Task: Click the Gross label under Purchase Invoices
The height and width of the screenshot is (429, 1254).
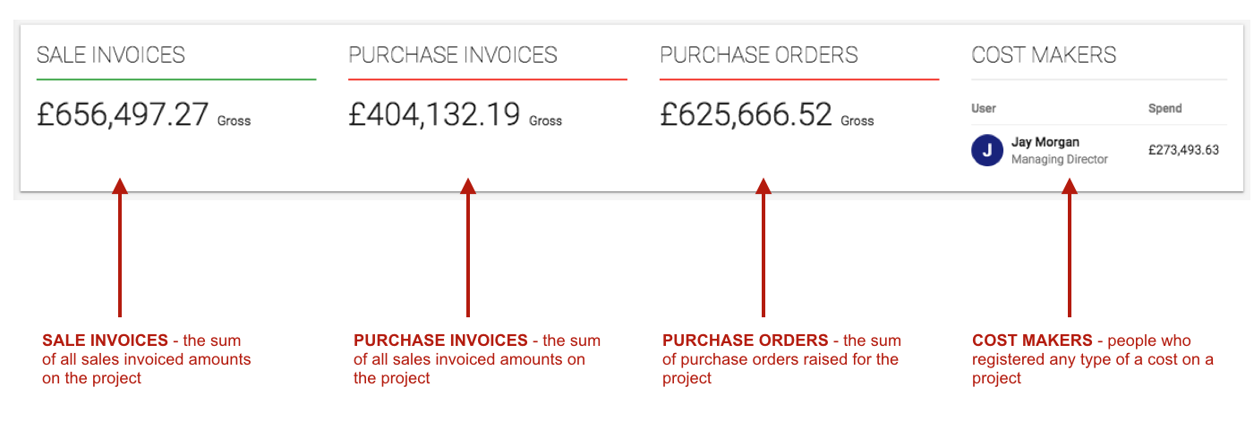Action: click(x=546, y=121)
